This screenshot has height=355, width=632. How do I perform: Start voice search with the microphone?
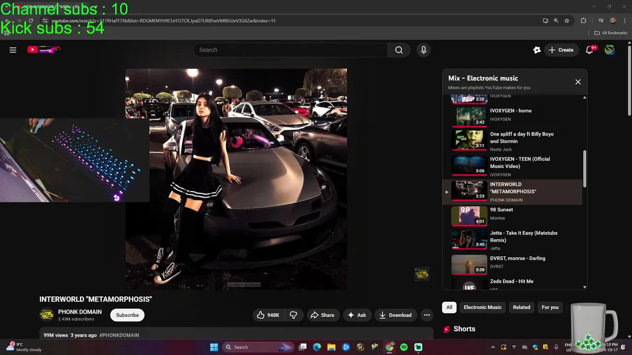tap(423, 50)
